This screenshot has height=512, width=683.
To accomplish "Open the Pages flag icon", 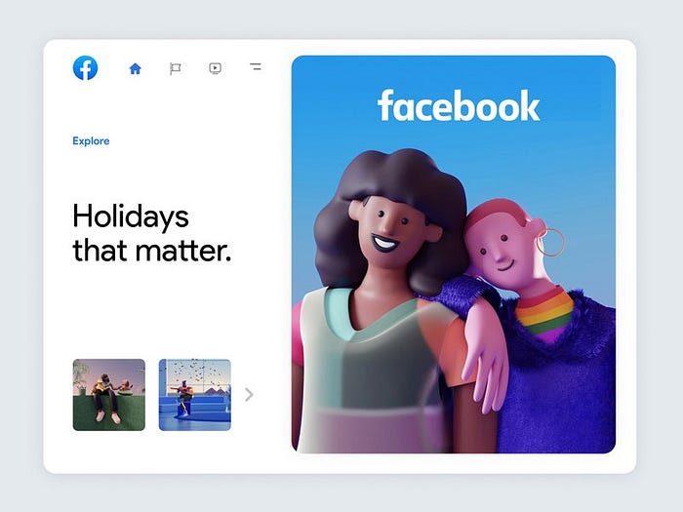I will coord(175,68).
